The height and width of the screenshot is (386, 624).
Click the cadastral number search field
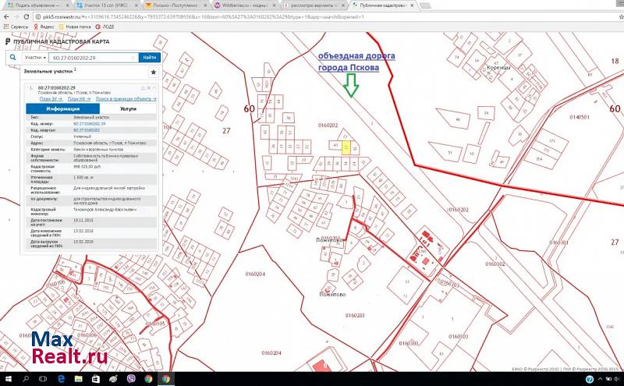[92, 57]
